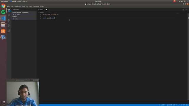
Task: Click the UTF-8 encoding indicator
Action: coord(175,105)
